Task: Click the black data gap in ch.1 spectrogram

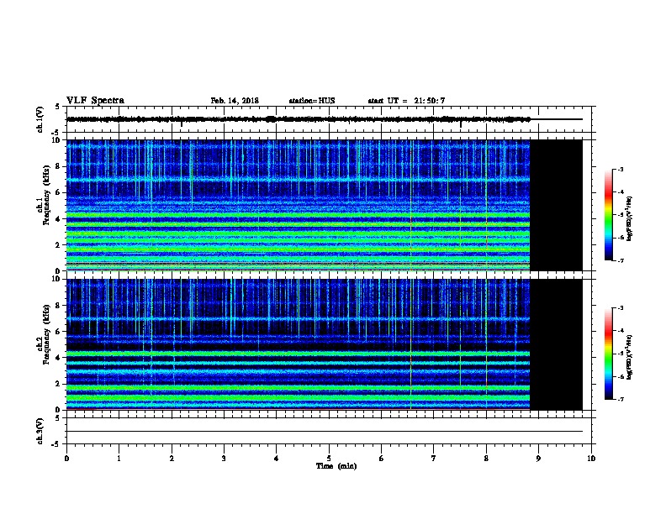Action: pos(556,205)
